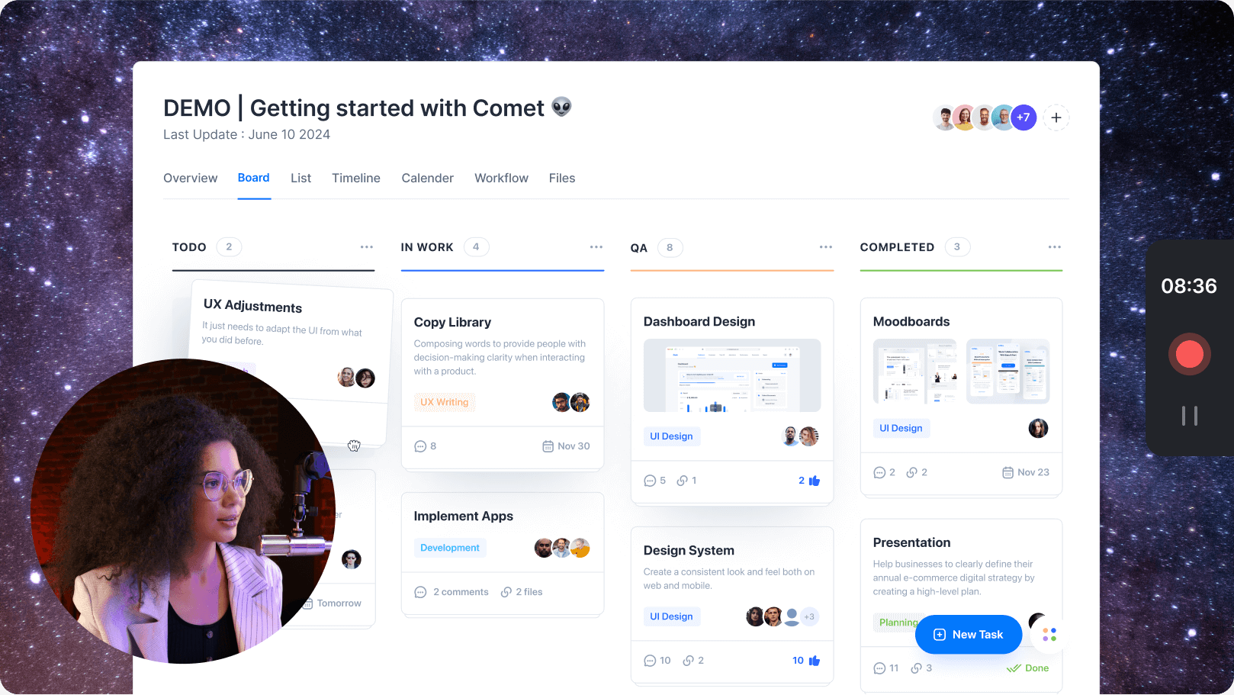
Task: Open the Dashboard Design preview thumbnail
Action: (x=732, y=375)
